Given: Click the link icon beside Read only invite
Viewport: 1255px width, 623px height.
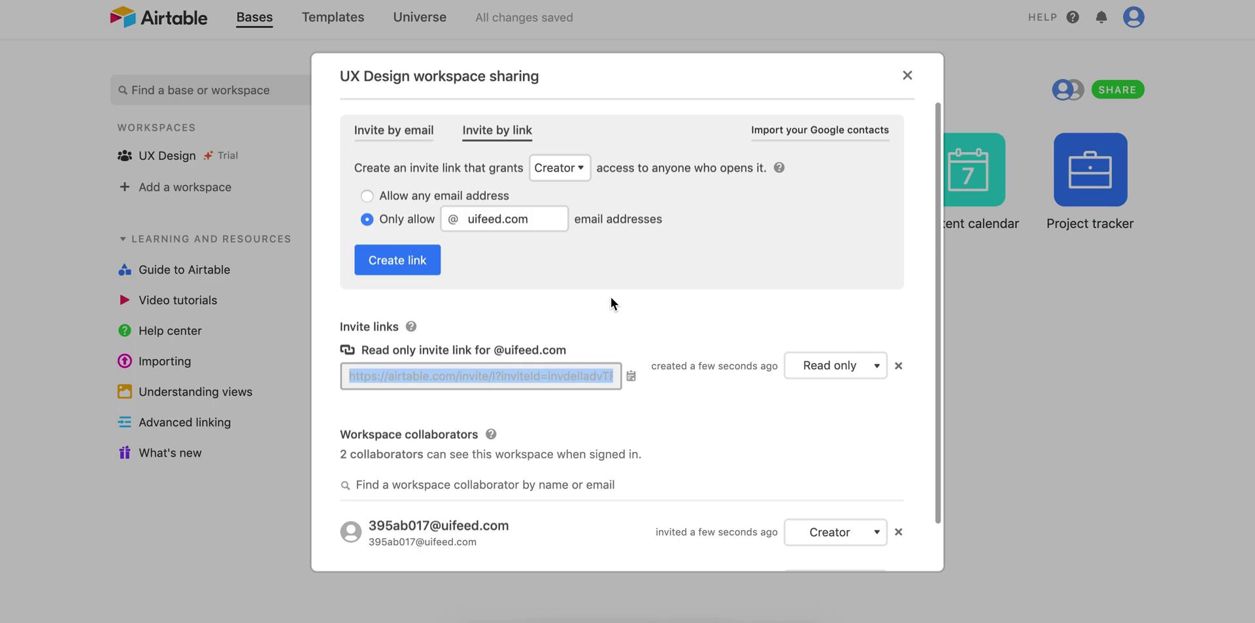Looking at the screenshot, I should point(347,350).
